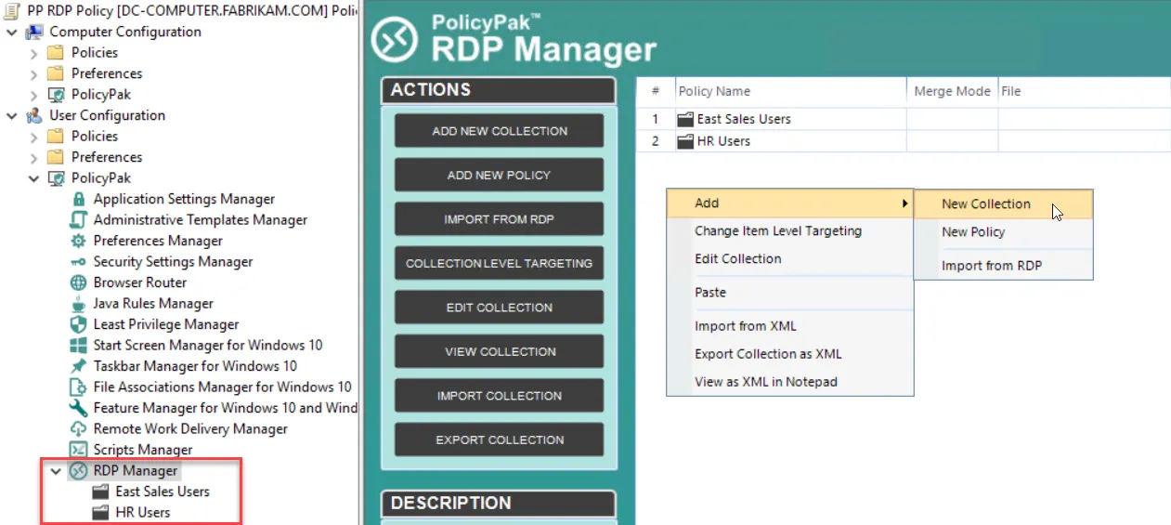1171x525 pixels.
Task: Select Browser Router in tree
Action: click(x=140, y=282)
